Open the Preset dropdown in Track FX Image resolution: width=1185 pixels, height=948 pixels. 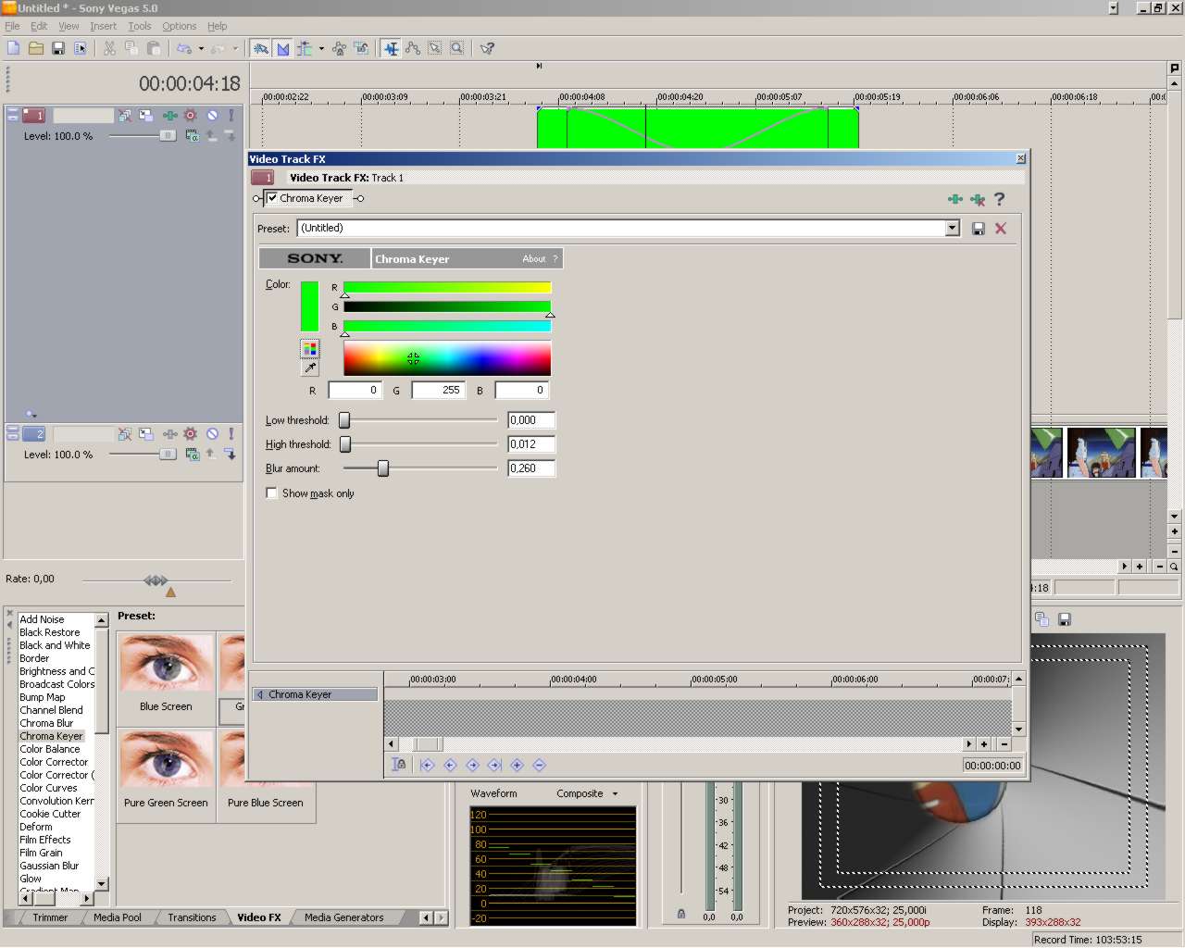953,229
